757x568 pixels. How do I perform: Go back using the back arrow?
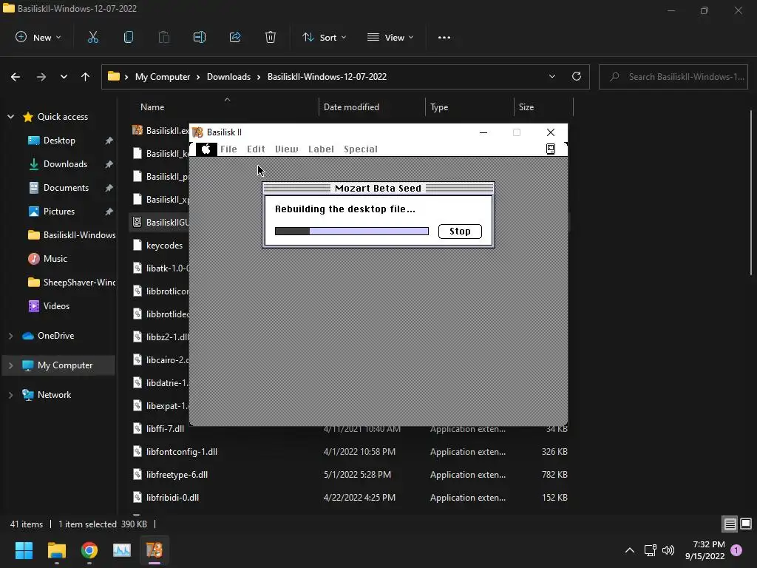point(16,77)
